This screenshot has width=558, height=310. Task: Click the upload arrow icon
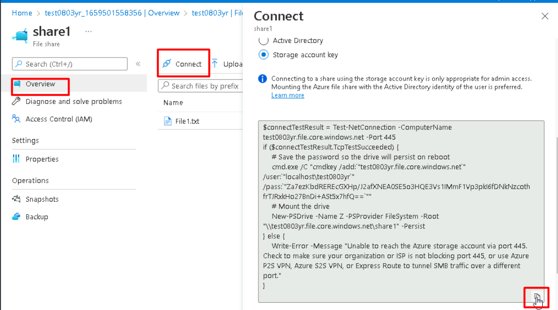[x=214, y=63]
